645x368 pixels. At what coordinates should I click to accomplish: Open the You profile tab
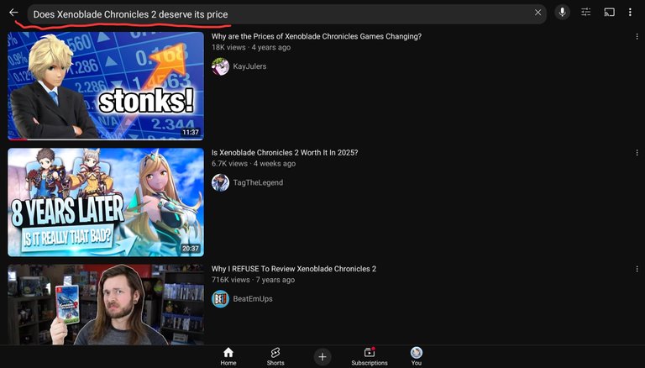pyautogui.click(x=417, y=356)
